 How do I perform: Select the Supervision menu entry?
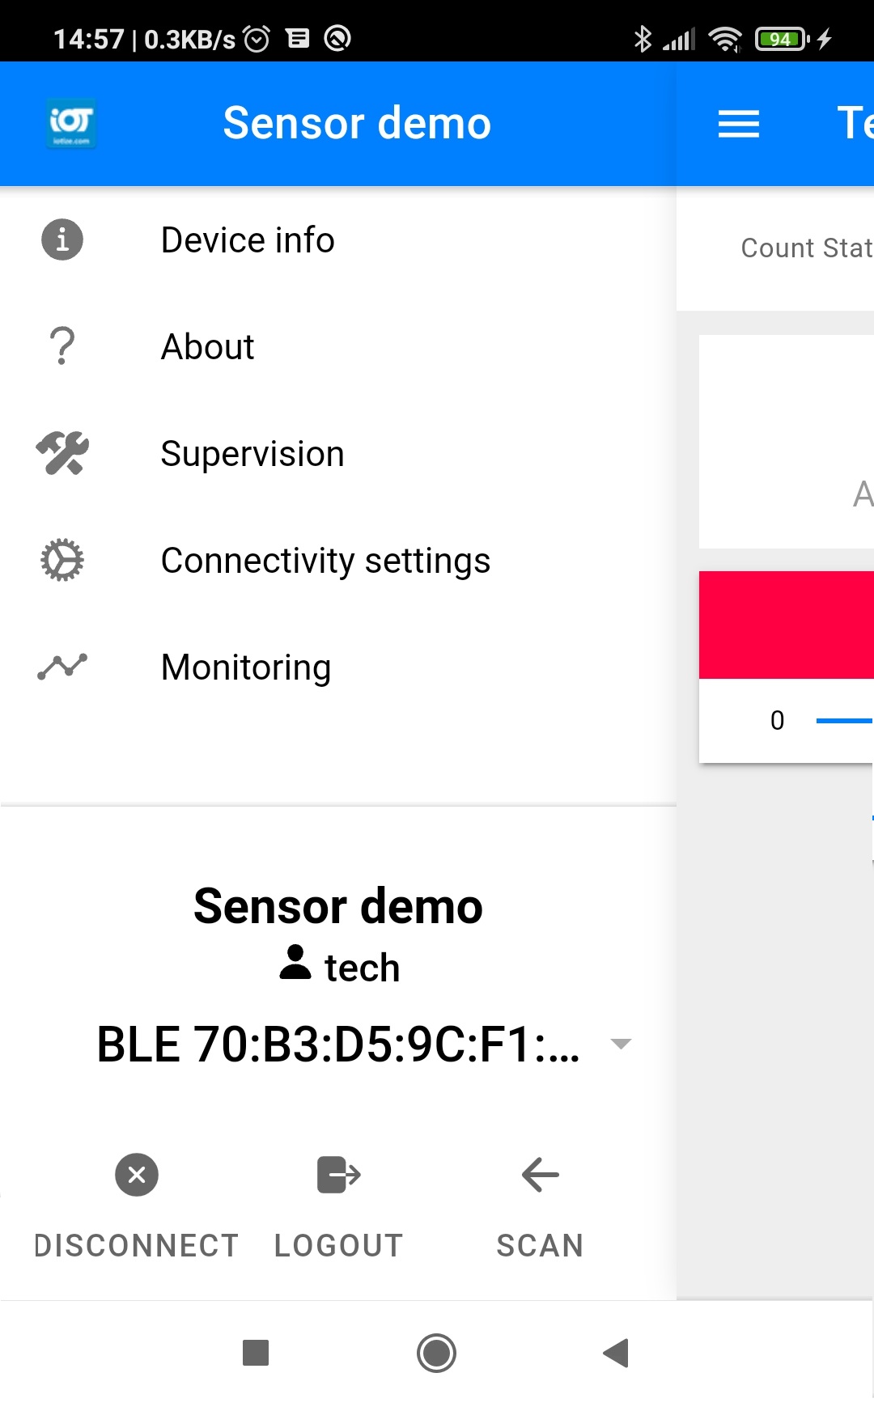[x=338, y=453]
